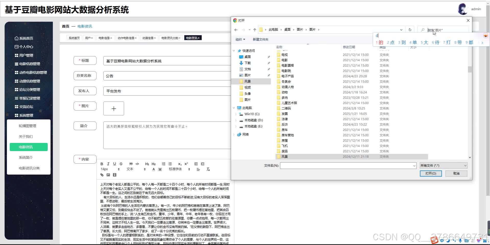The image size is (490, 245).
Task: Open the editor text alignment options
Action: click(198, 169)
